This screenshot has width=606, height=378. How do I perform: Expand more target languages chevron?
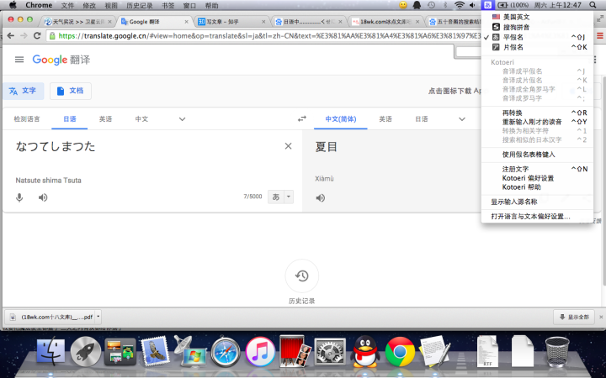click(x=462, y=118)
